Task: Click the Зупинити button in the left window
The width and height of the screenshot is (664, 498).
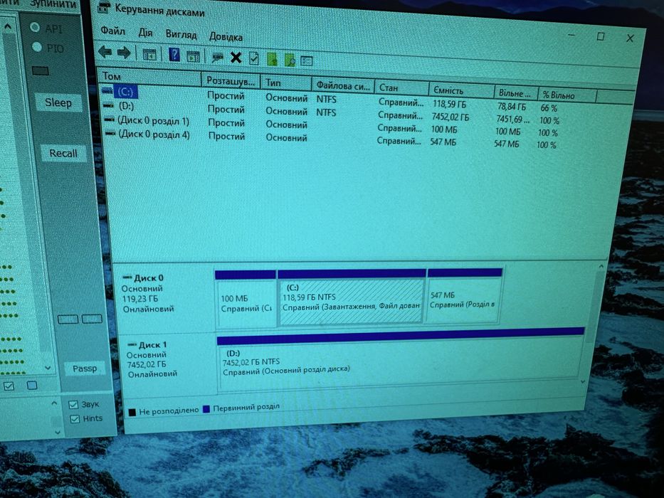Action: tap(53, 4)
